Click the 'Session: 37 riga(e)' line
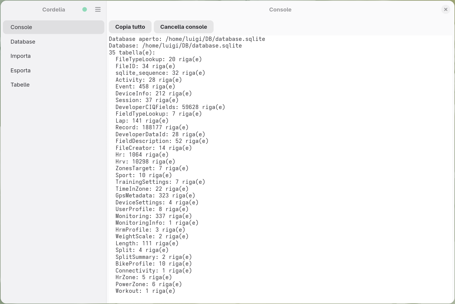The image size is (455, 304). [147, 100]
